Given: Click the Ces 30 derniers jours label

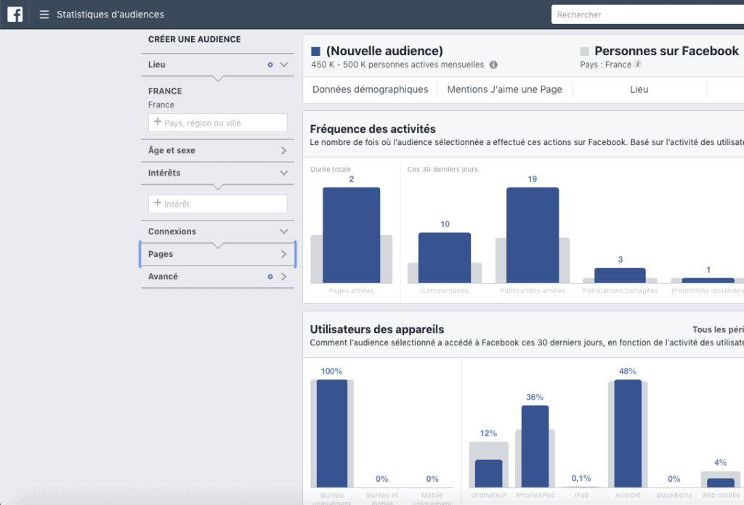Looking at the screenshot, I should 442,170.
